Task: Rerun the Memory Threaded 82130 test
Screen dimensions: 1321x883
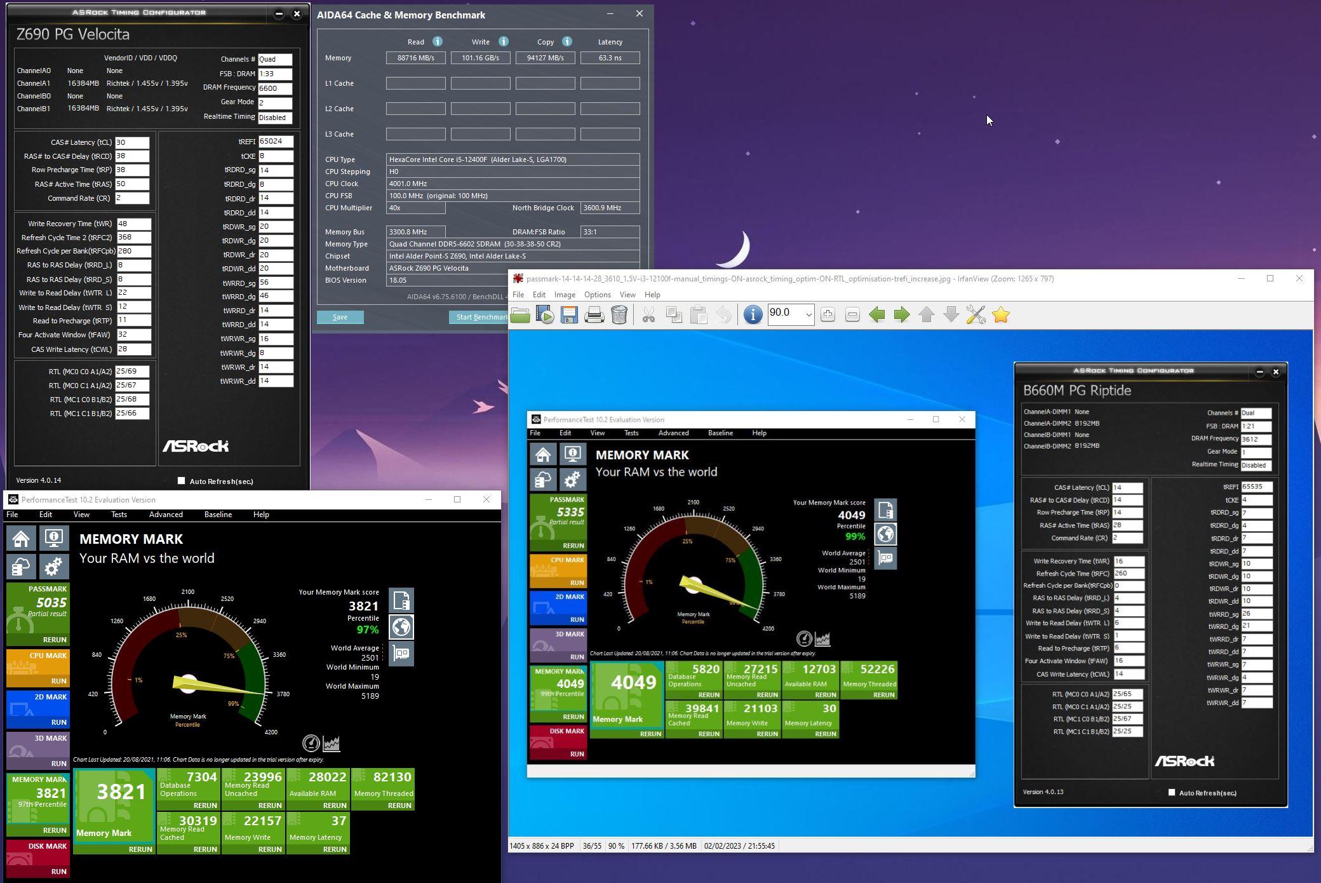Action: pos(399,805)
